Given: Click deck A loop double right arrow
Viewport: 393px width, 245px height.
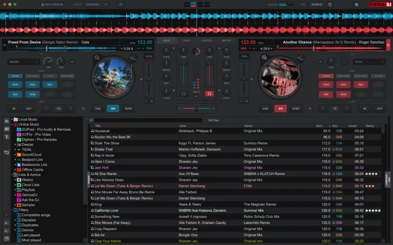Looking at the screenshot, I should [71, 108].
